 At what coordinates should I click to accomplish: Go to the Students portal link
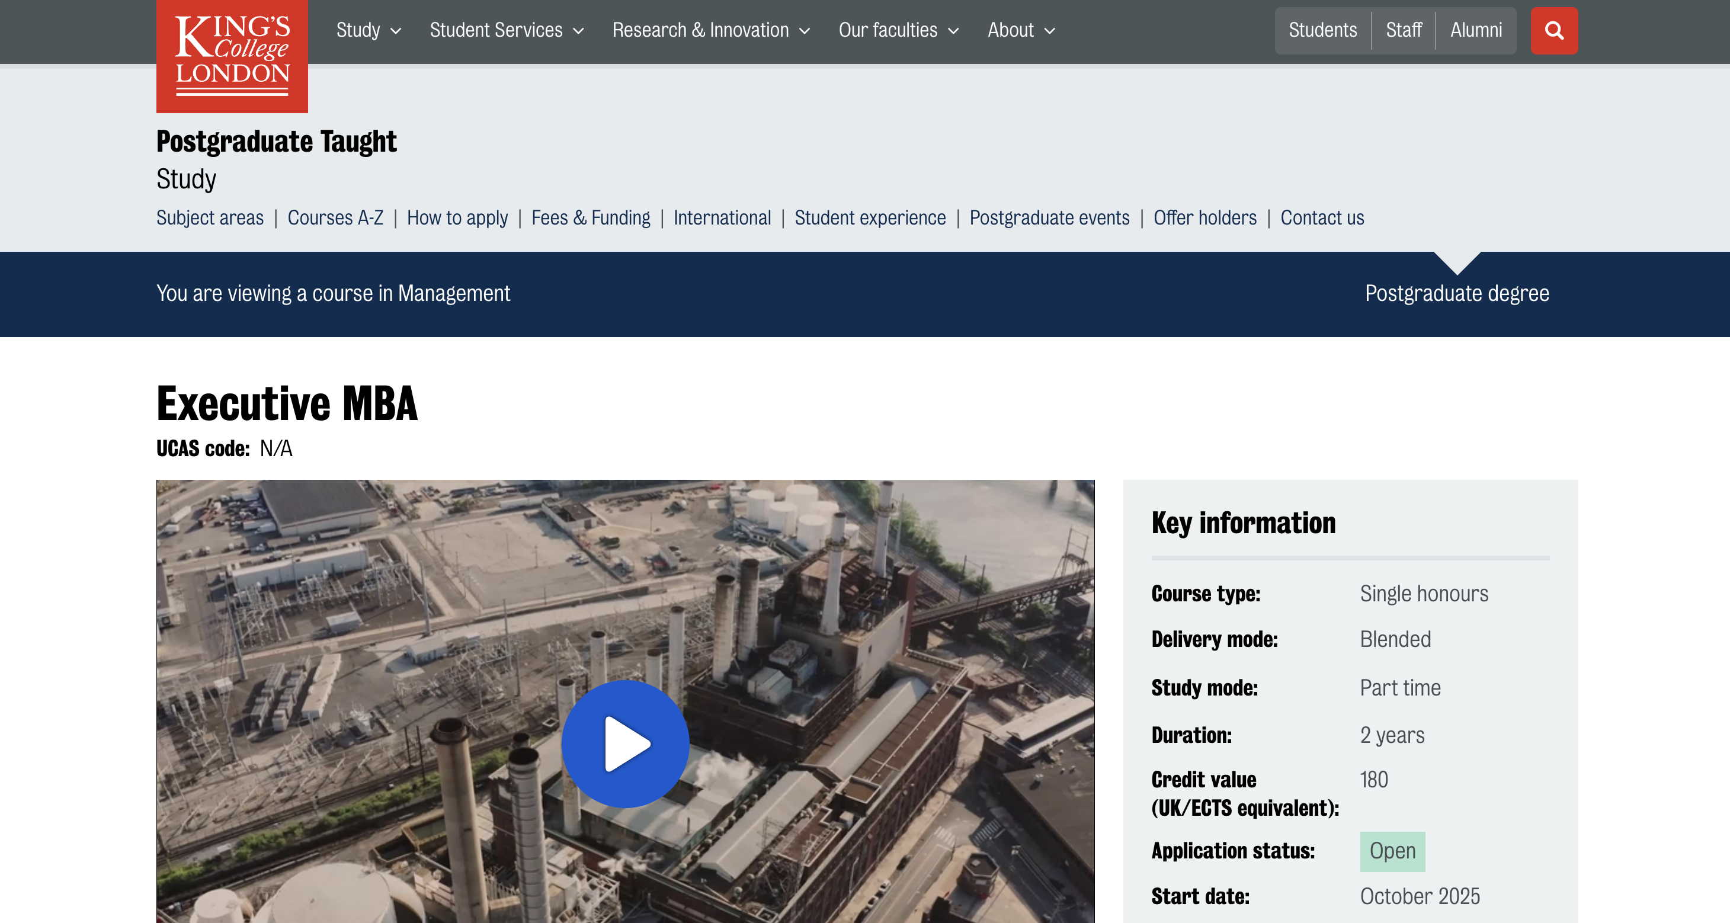(x=1323, y=30)
